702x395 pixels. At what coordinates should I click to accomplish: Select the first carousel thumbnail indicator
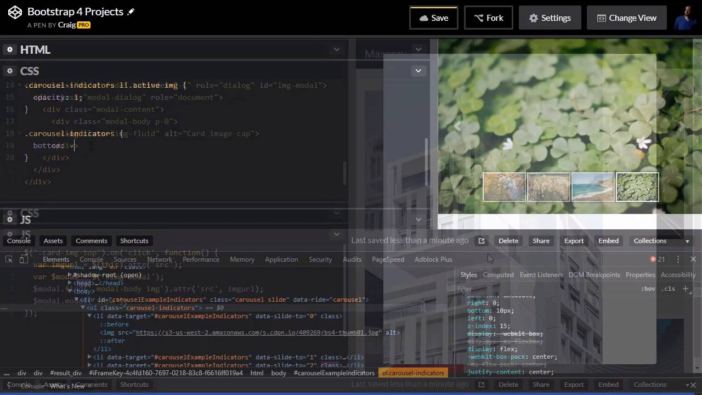tap(504, 187)
